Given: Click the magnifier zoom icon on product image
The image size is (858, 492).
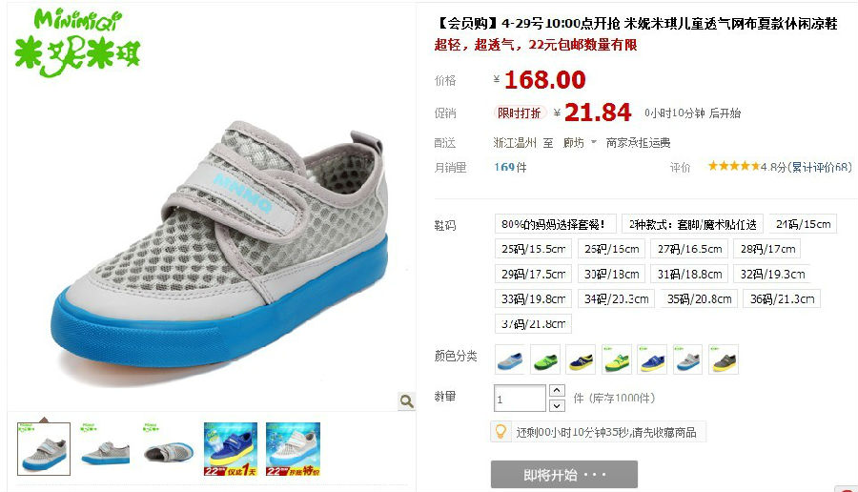Looking at the screenshot, I should pos(406,401).
